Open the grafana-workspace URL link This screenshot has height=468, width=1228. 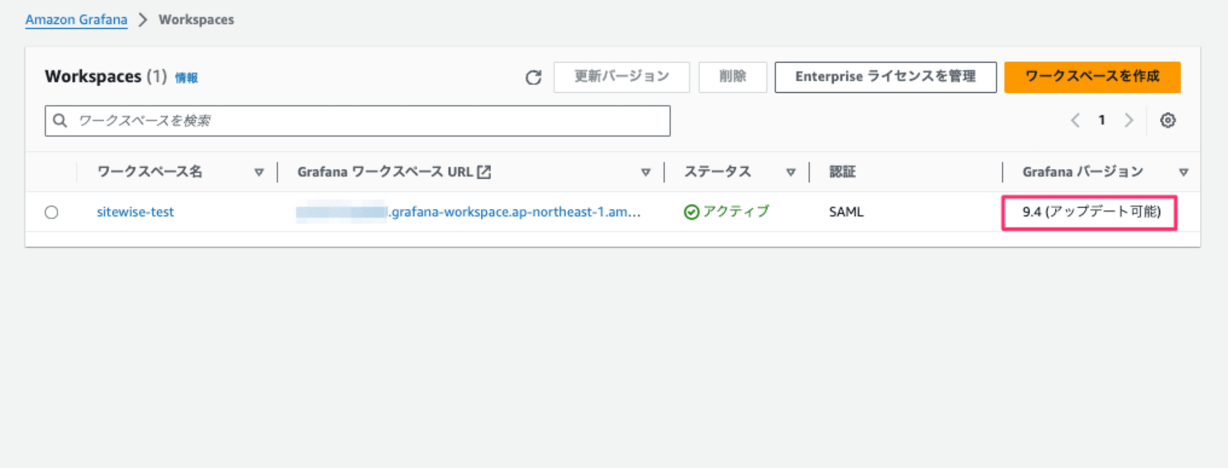[x=468, y=212]
